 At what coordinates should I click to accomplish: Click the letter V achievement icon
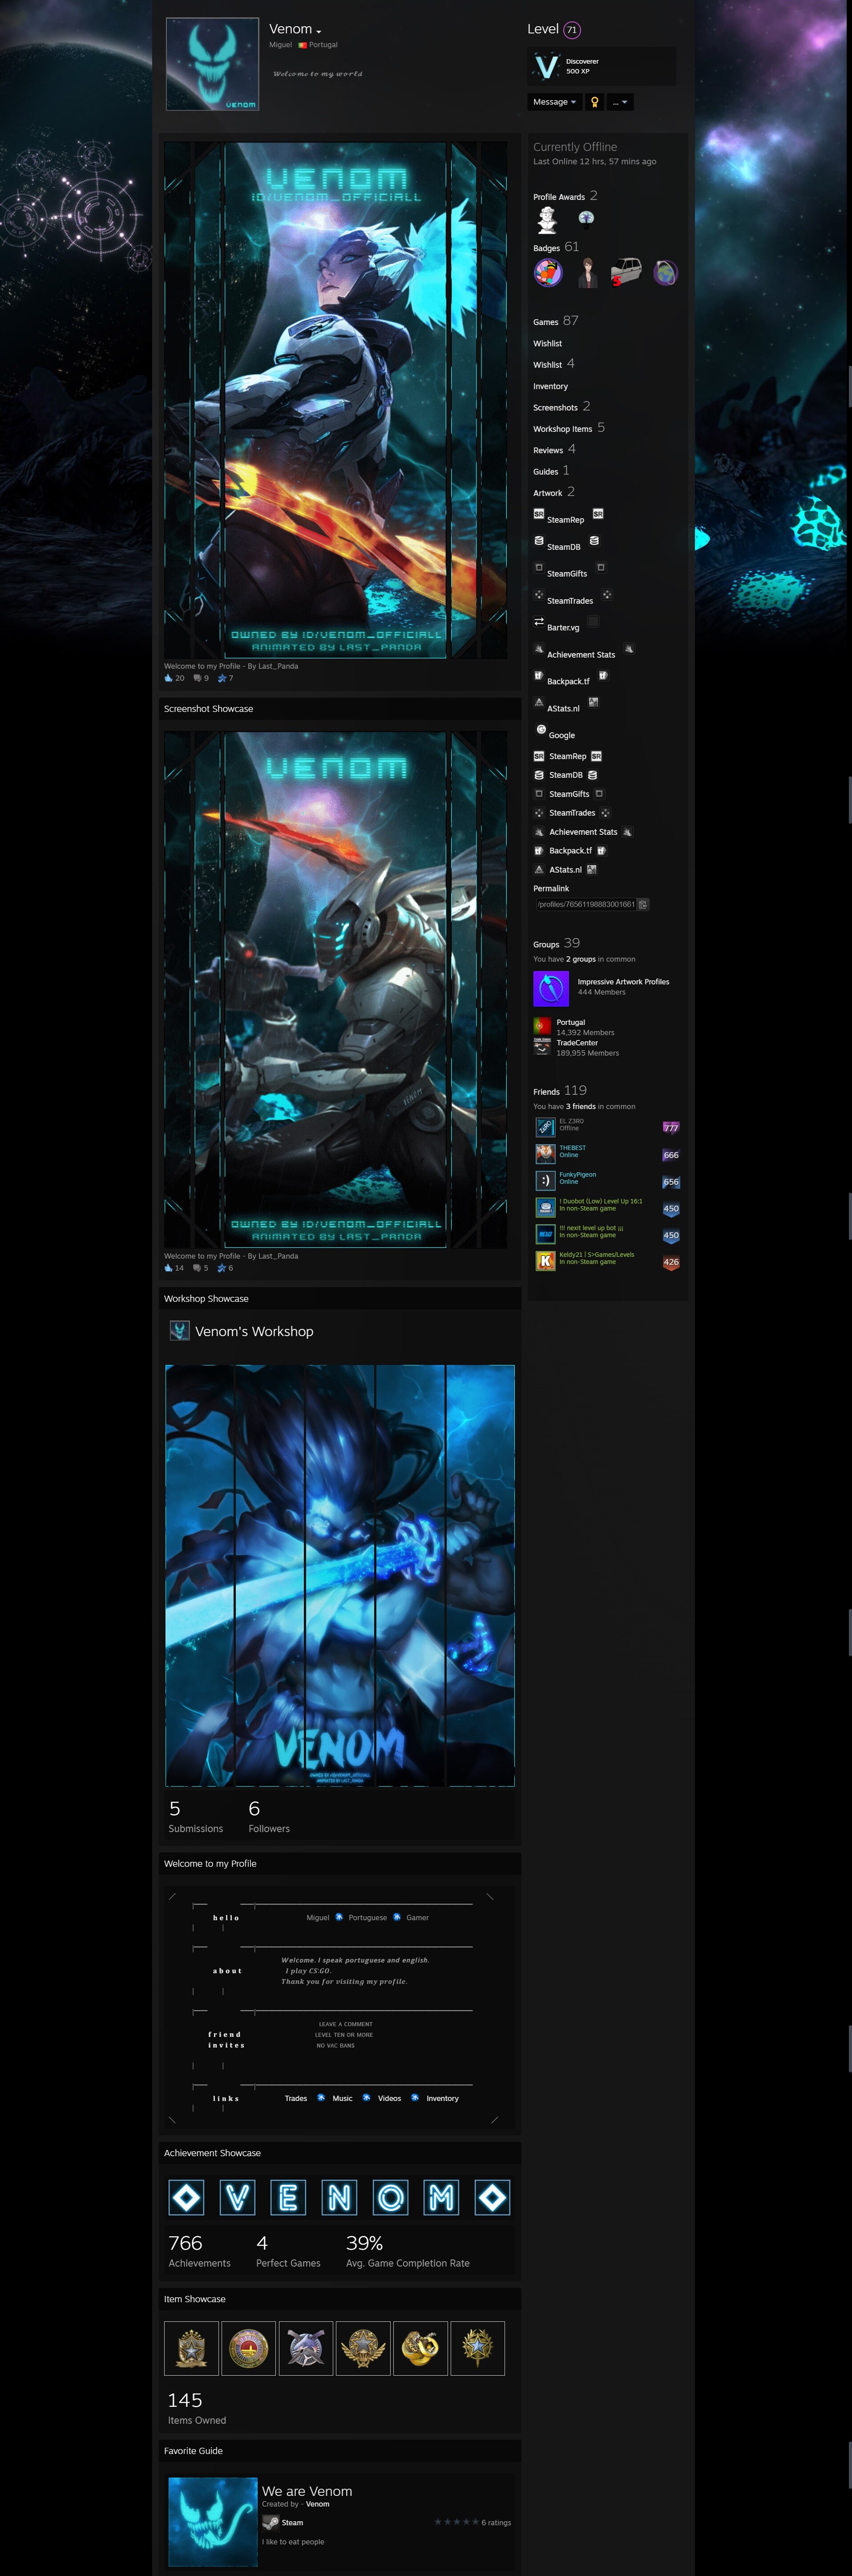coord(238,2197)
